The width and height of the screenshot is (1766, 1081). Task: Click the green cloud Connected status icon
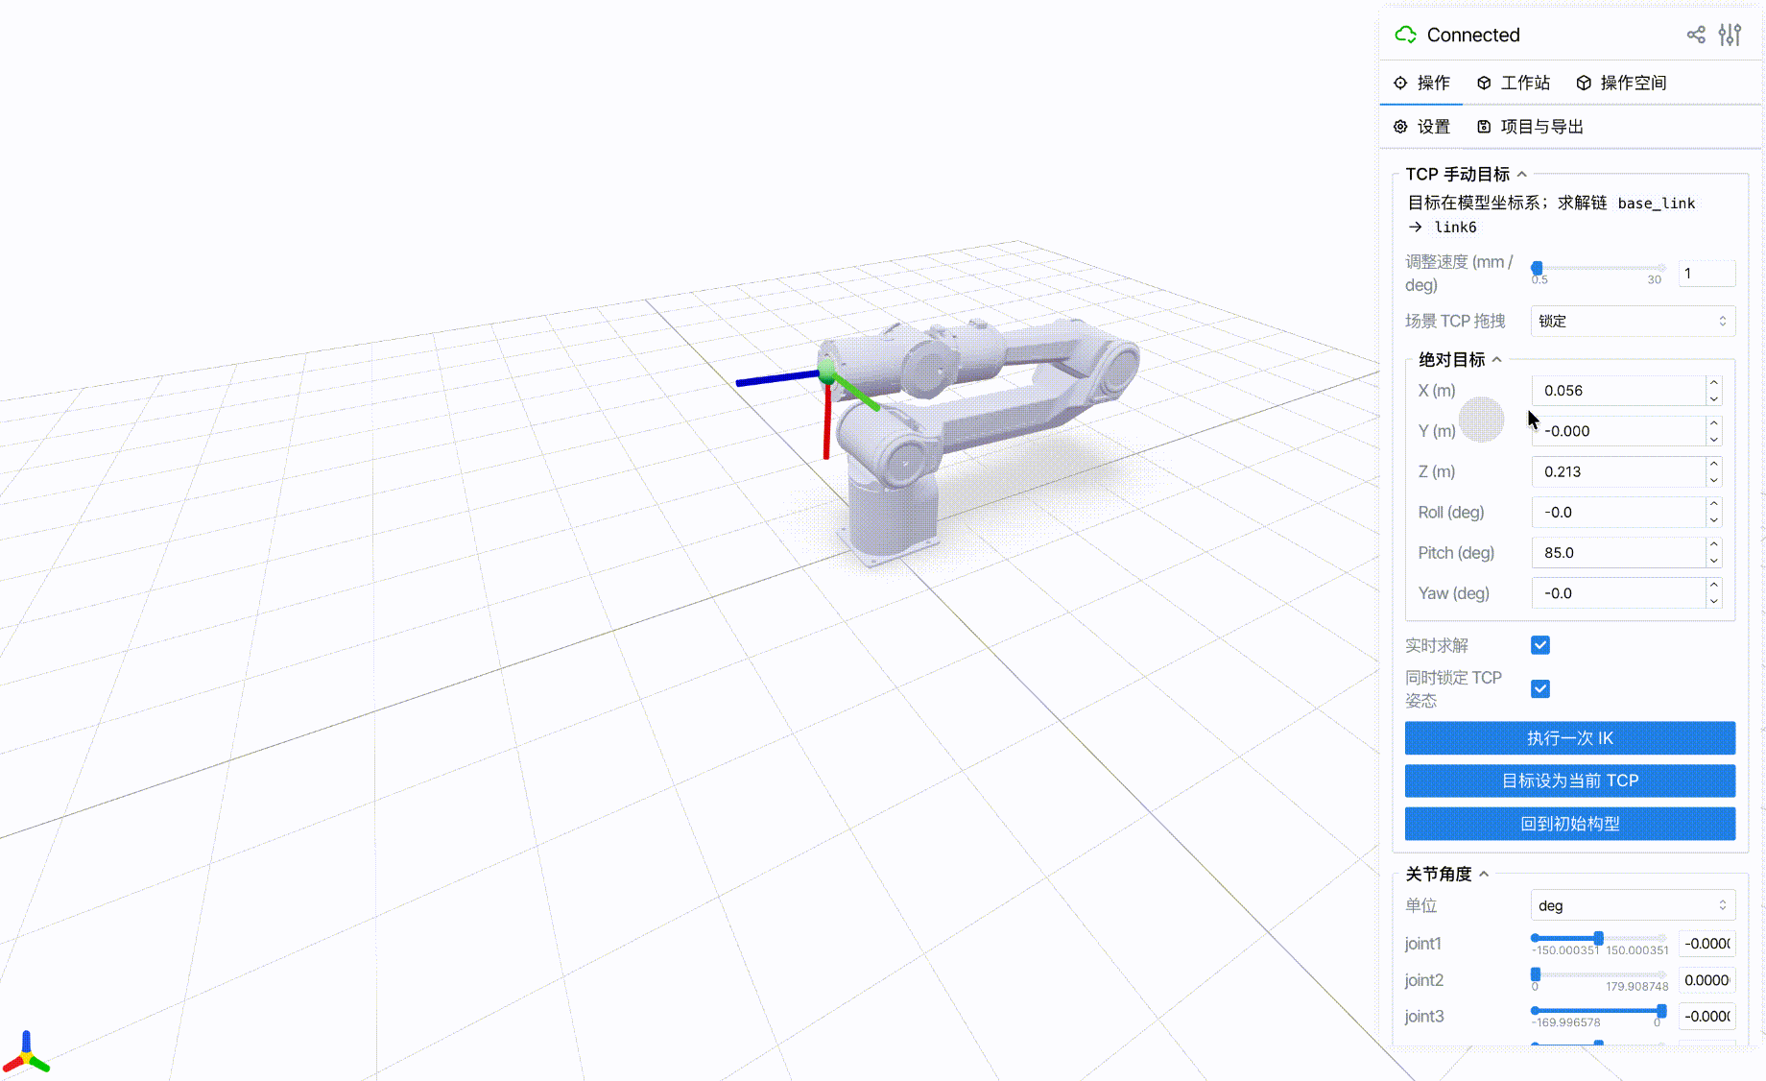pos(1405,35)
